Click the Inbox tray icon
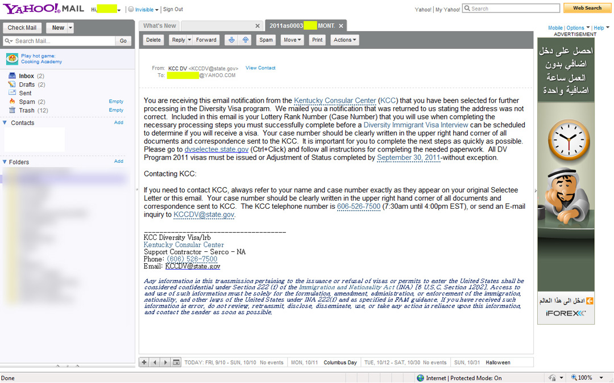The image size is (614, 383). coord(12,75)
